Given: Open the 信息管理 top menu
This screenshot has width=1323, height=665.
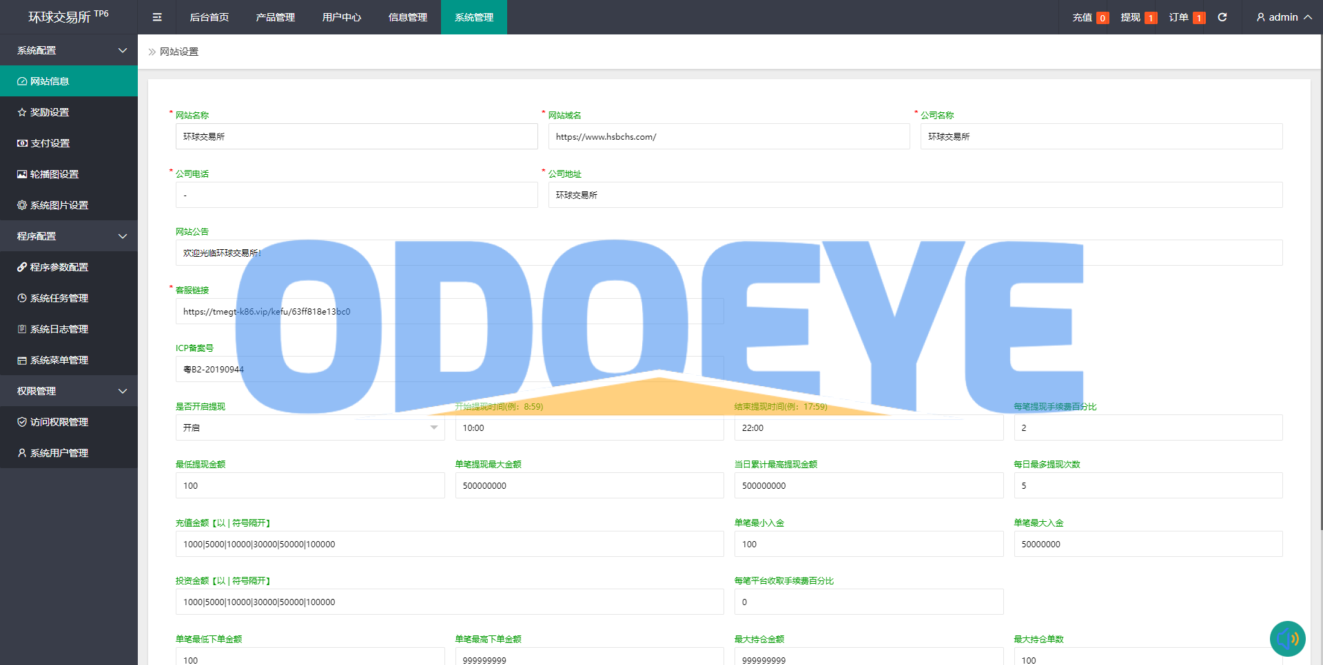Looking at the screenshot, I should point(408,17).
